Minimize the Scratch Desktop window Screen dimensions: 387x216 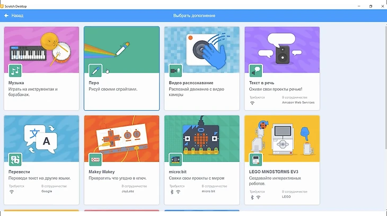(x=359, y=6)
